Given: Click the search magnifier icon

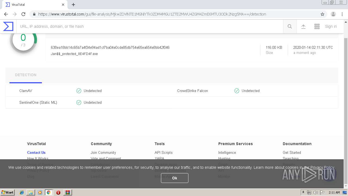Looking at the screenshot, I should [290, 26].
